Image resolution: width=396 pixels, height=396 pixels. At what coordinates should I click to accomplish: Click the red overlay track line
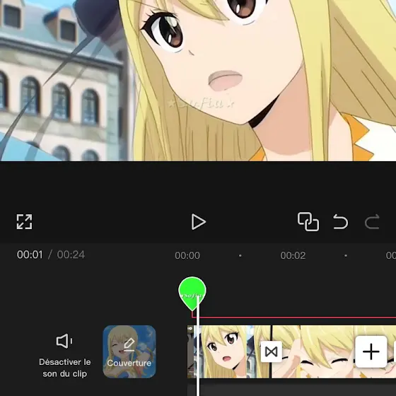[293, 318]
